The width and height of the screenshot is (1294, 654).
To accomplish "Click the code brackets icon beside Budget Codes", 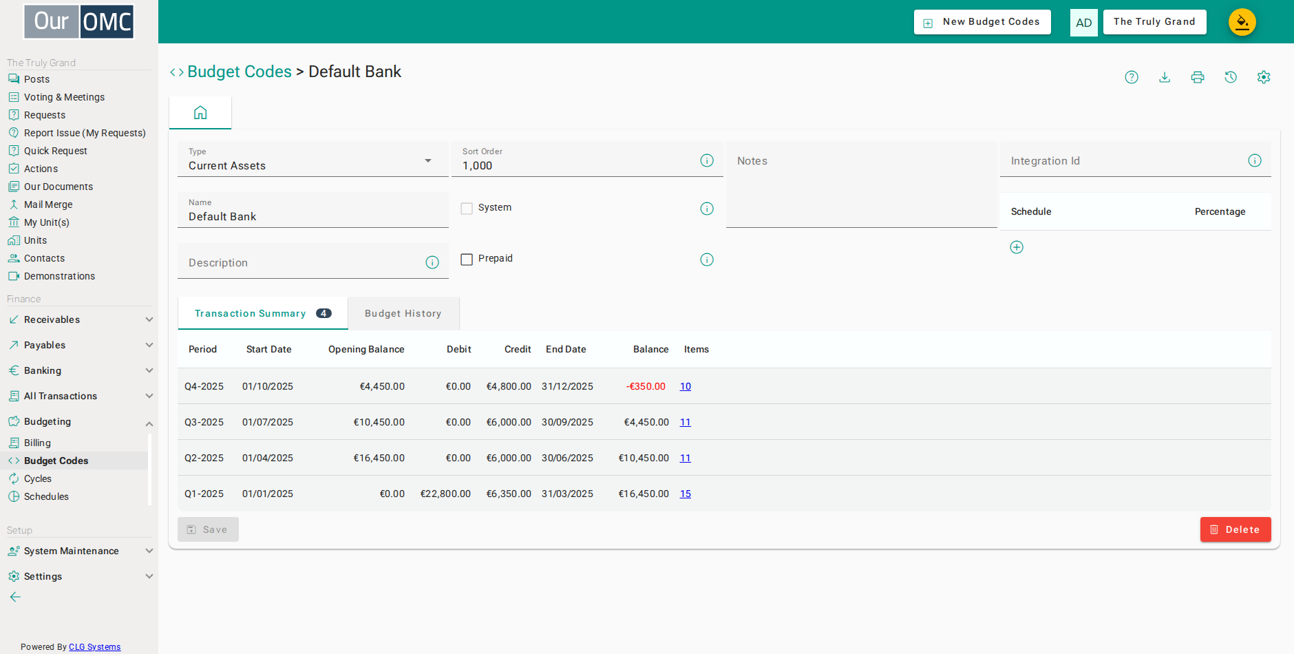I will [177, 72].
